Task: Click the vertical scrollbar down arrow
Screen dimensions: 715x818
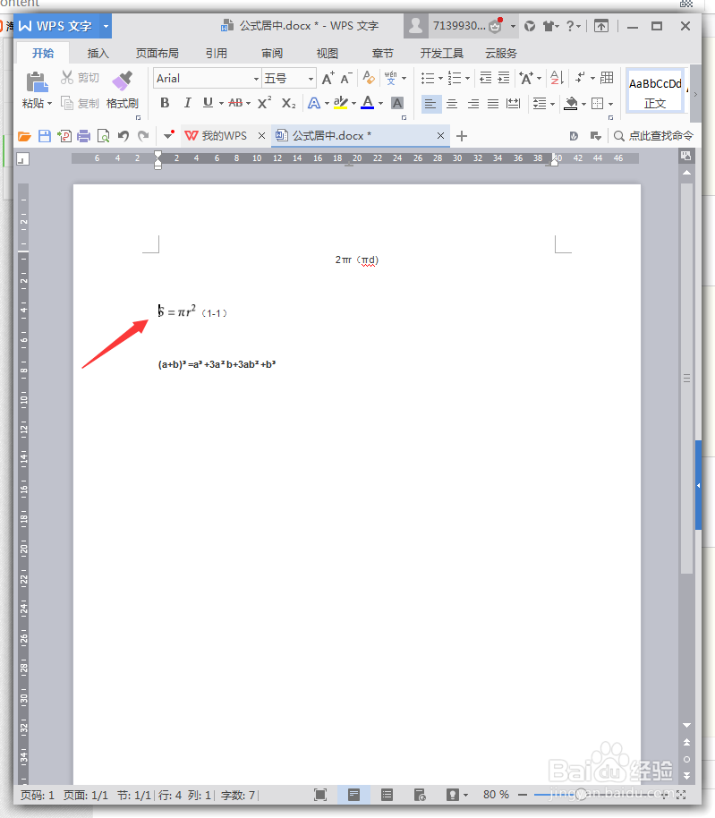Action: [x=687, y=725]
